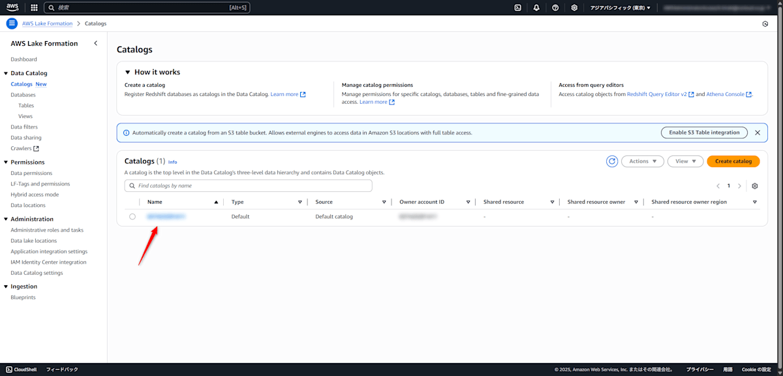Click Learn more under Manage catalog permissions
The width and height of the screenshot is (783, 376).
[x=376, y=102]
